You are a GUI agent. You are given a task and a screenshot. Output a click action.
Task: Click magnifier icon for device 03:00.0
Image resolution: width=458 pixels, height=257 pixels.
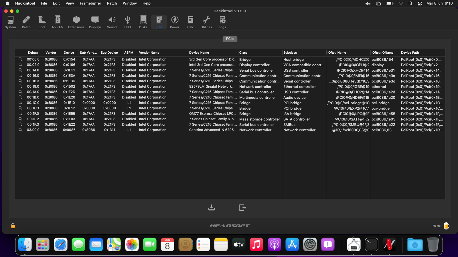coord(20,130)
